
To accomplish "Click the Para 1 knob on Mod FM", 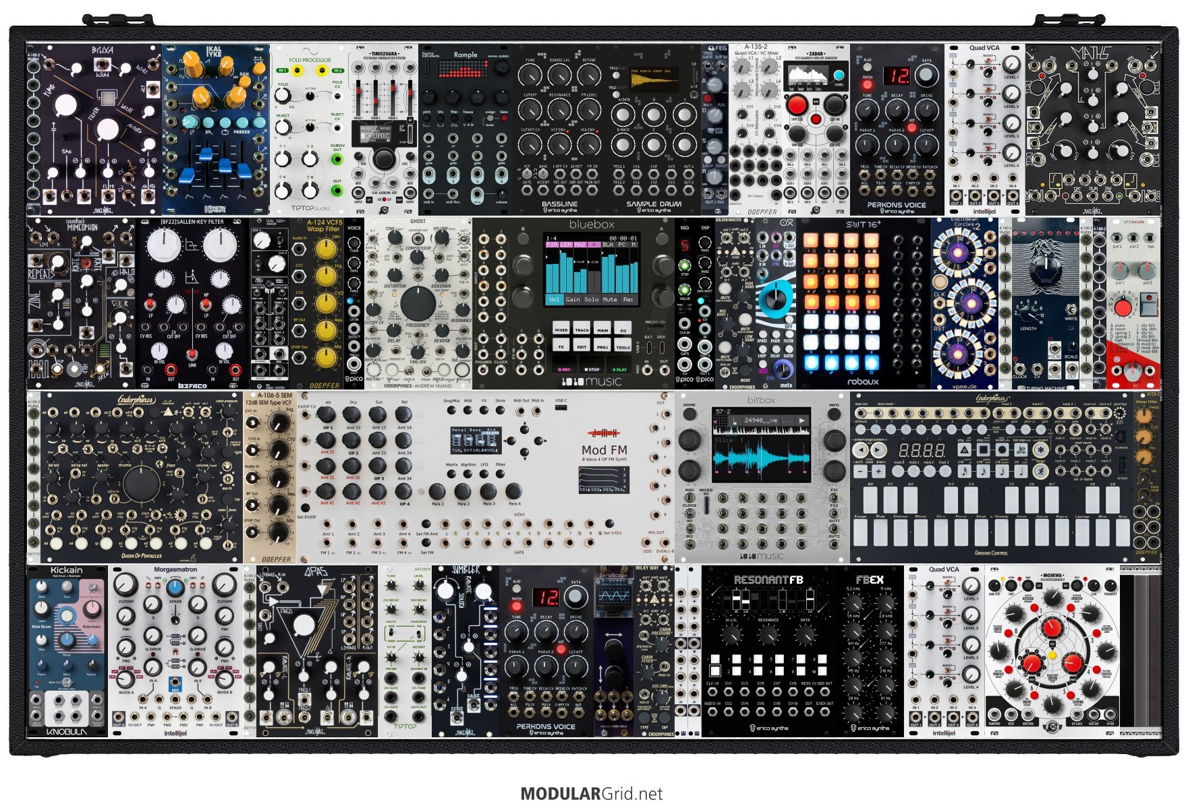I will tap(437, 491).
